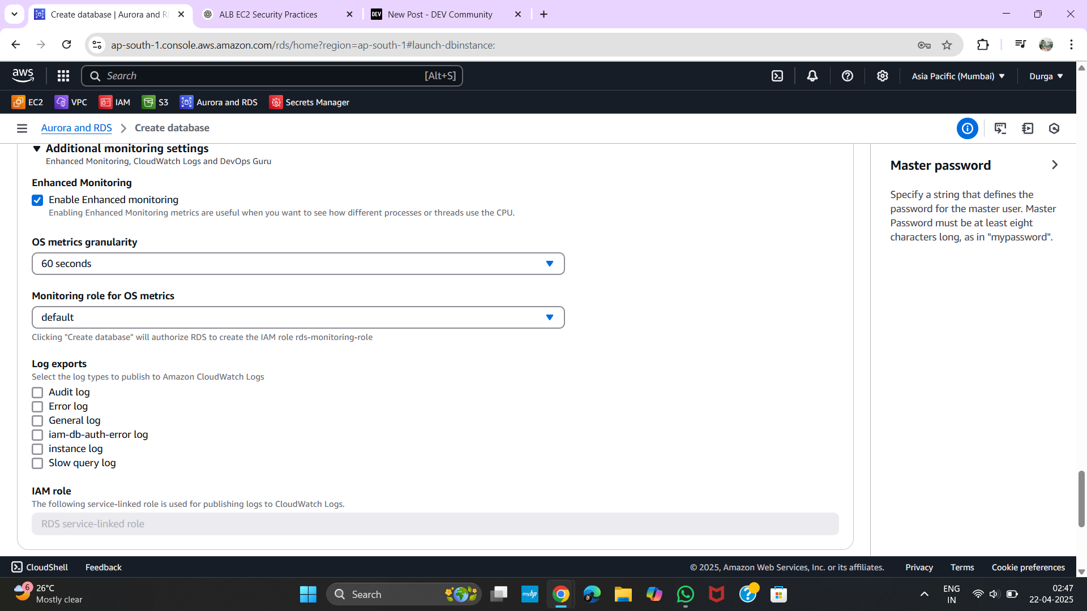This screenshot has height=611, width=1087.
Task: Reload the page
Action: click(x=66, y=45)
